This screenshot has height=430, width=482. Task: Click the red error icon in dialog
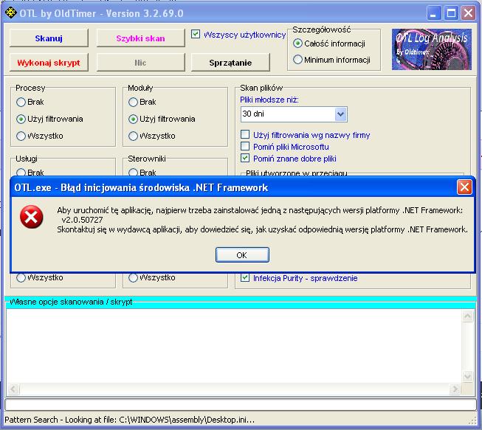tap(31, 217)
